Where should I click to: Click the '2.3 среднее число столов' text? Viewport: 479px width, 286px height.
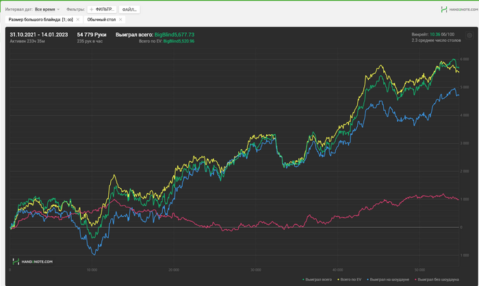(437, 40)
